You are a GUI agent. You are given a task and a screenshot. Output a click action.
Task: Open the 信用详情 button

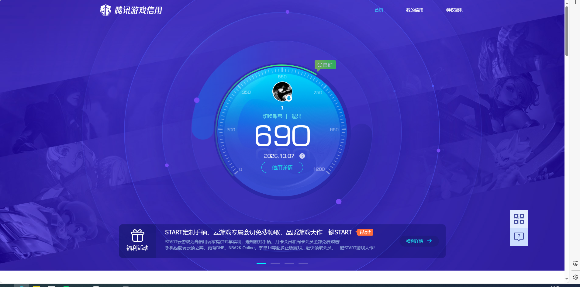(282, 168)
